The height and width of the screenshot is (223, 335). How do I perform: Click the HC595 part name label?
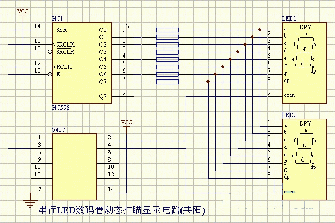tap(61, 108)
